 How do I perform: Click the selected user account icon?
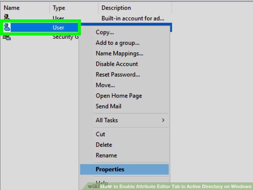coord(7,27)
